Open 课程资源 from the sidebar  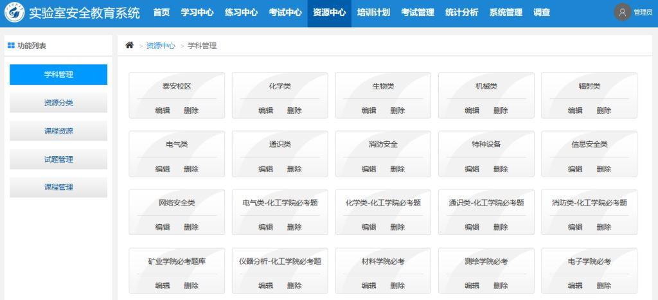point(58,131)
